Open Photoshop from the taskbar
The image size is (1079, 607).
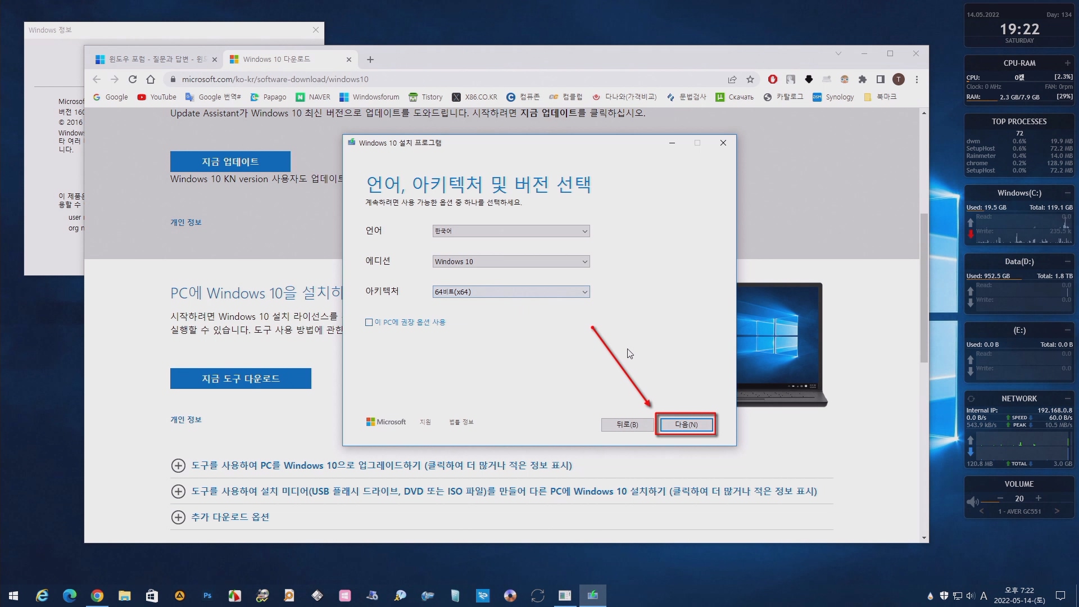tap(207, 595)
